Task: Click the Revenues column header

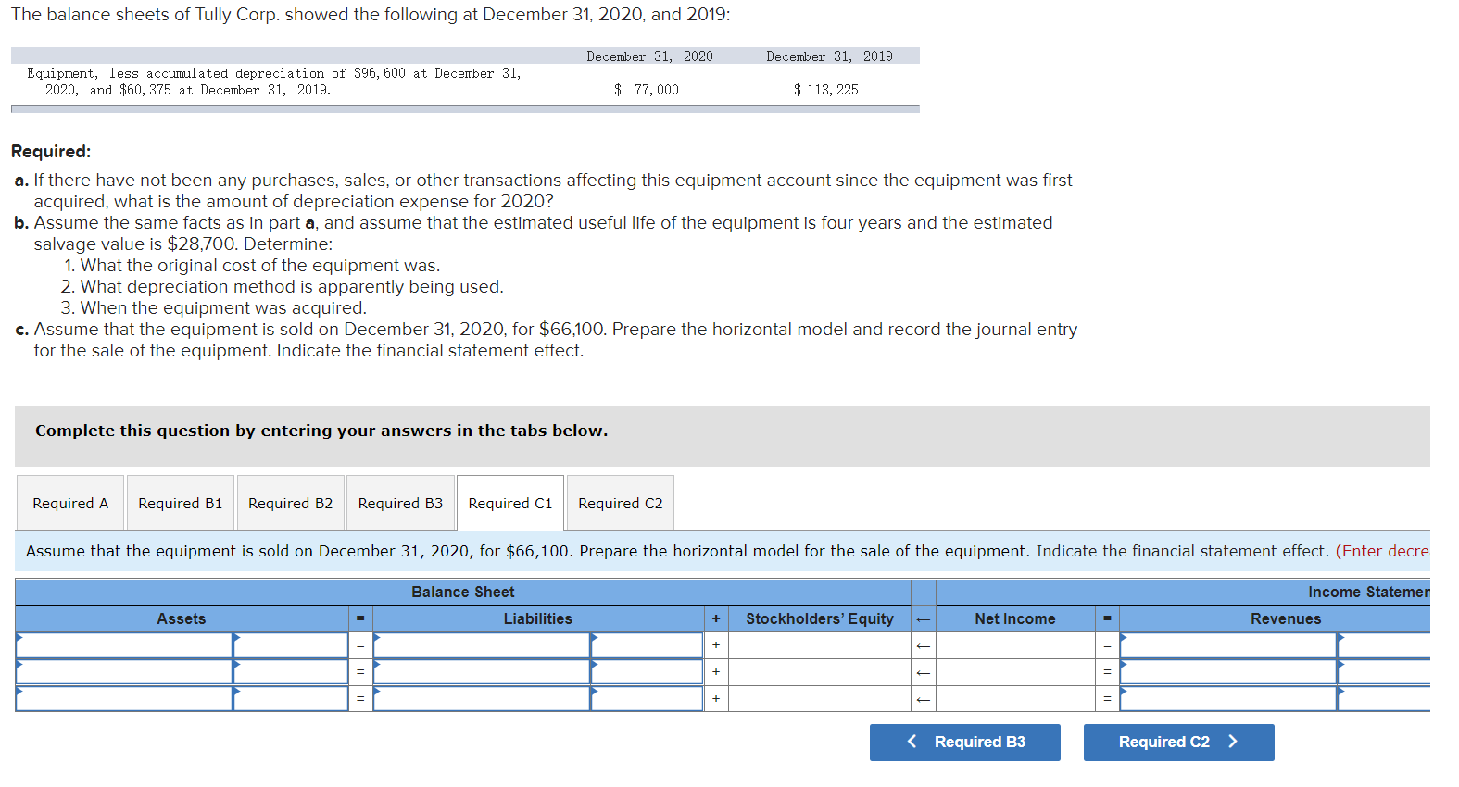Action: pyautogui.click(x=1286, y=618)
